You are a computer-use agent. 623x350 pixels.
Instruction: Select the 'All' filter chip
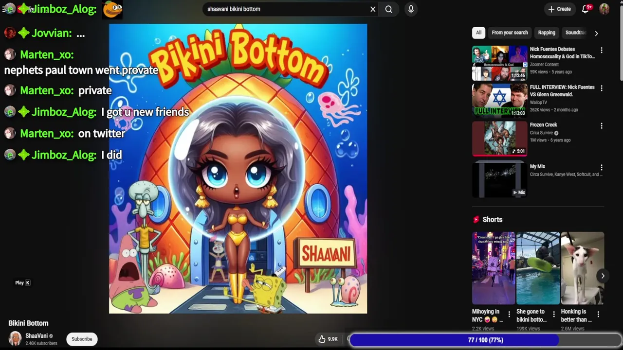click(x=478, y=33)
